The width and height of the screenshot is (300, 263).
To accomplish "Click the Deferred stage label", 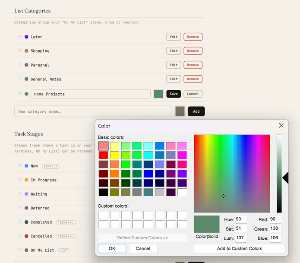I will 40,208.
